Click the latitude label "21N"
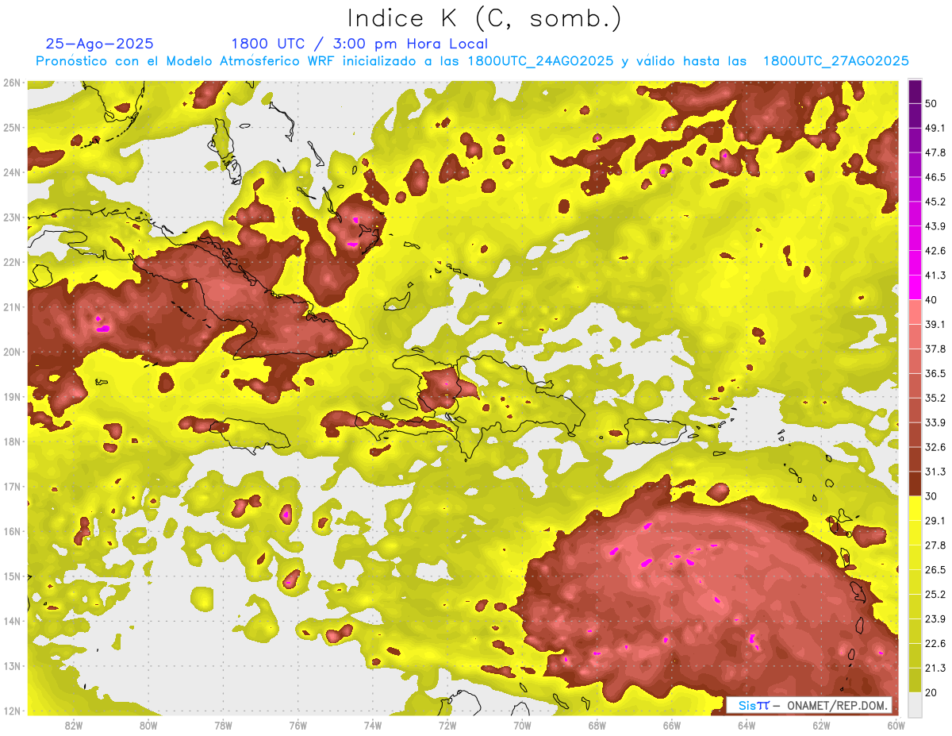The height and width of the screenshot is (736, 952). tap(12, 306)
